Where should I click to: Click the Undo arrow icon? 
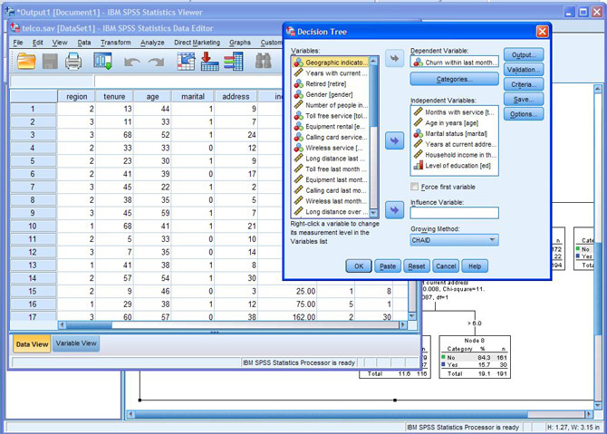point(132,62)
